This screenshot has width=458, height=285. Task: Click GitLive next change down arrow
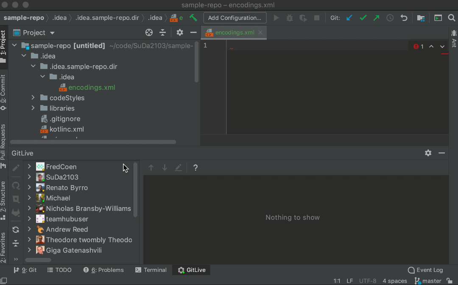[165, 167]
